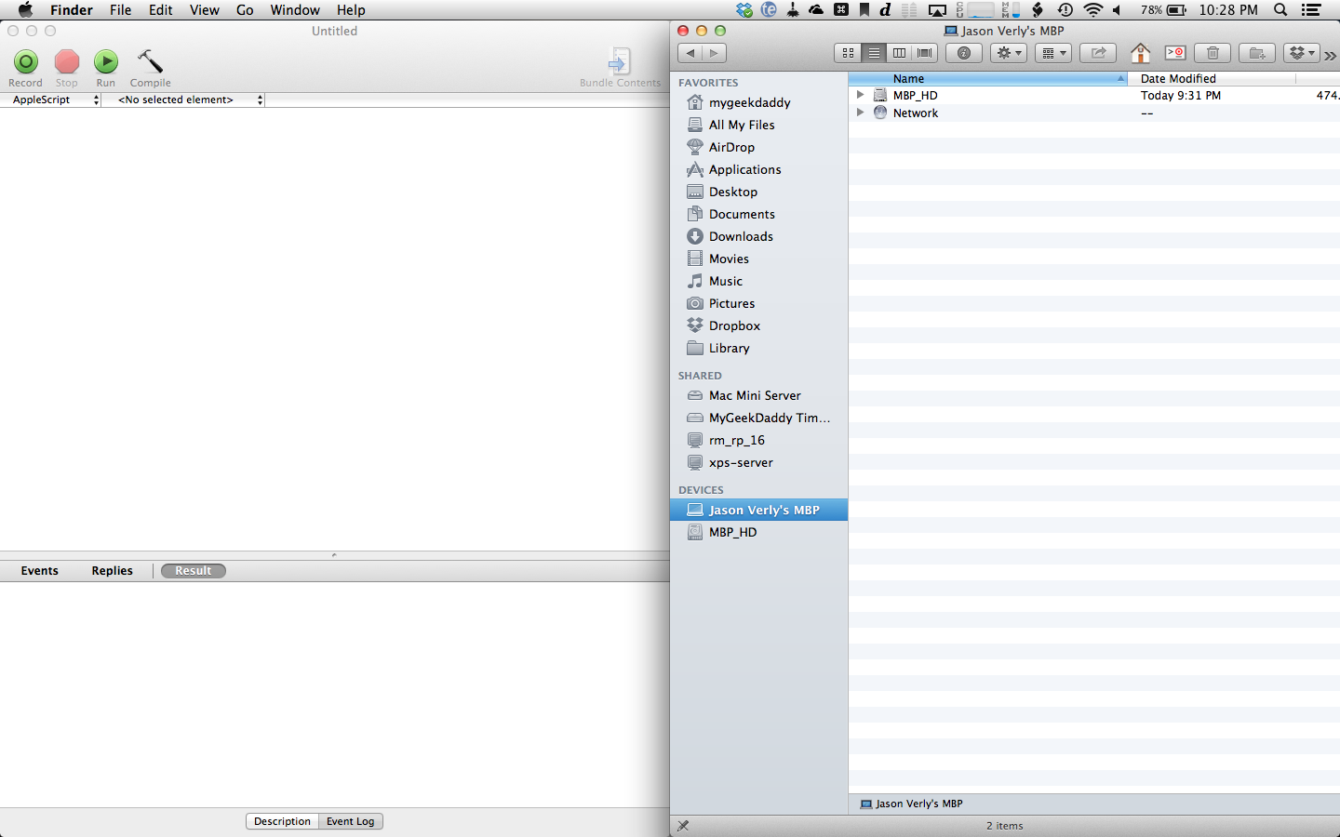Open the Action gear menu in Finder
This screenshot has height=837, width=1340.
point(1009,53)
